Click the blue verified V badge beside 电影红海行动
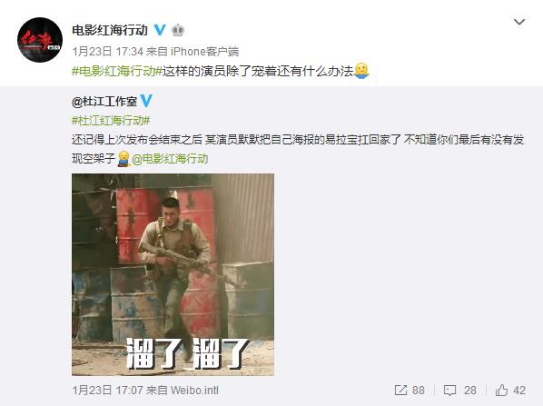Viewport: 543px width, 406px height. click(160, 30)
